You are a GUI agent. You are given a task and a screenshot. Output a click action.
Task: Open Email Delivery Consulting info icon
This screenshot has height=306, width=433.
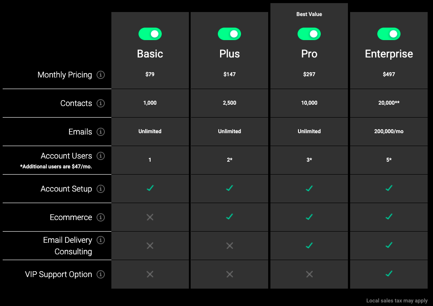coord(101,240)
